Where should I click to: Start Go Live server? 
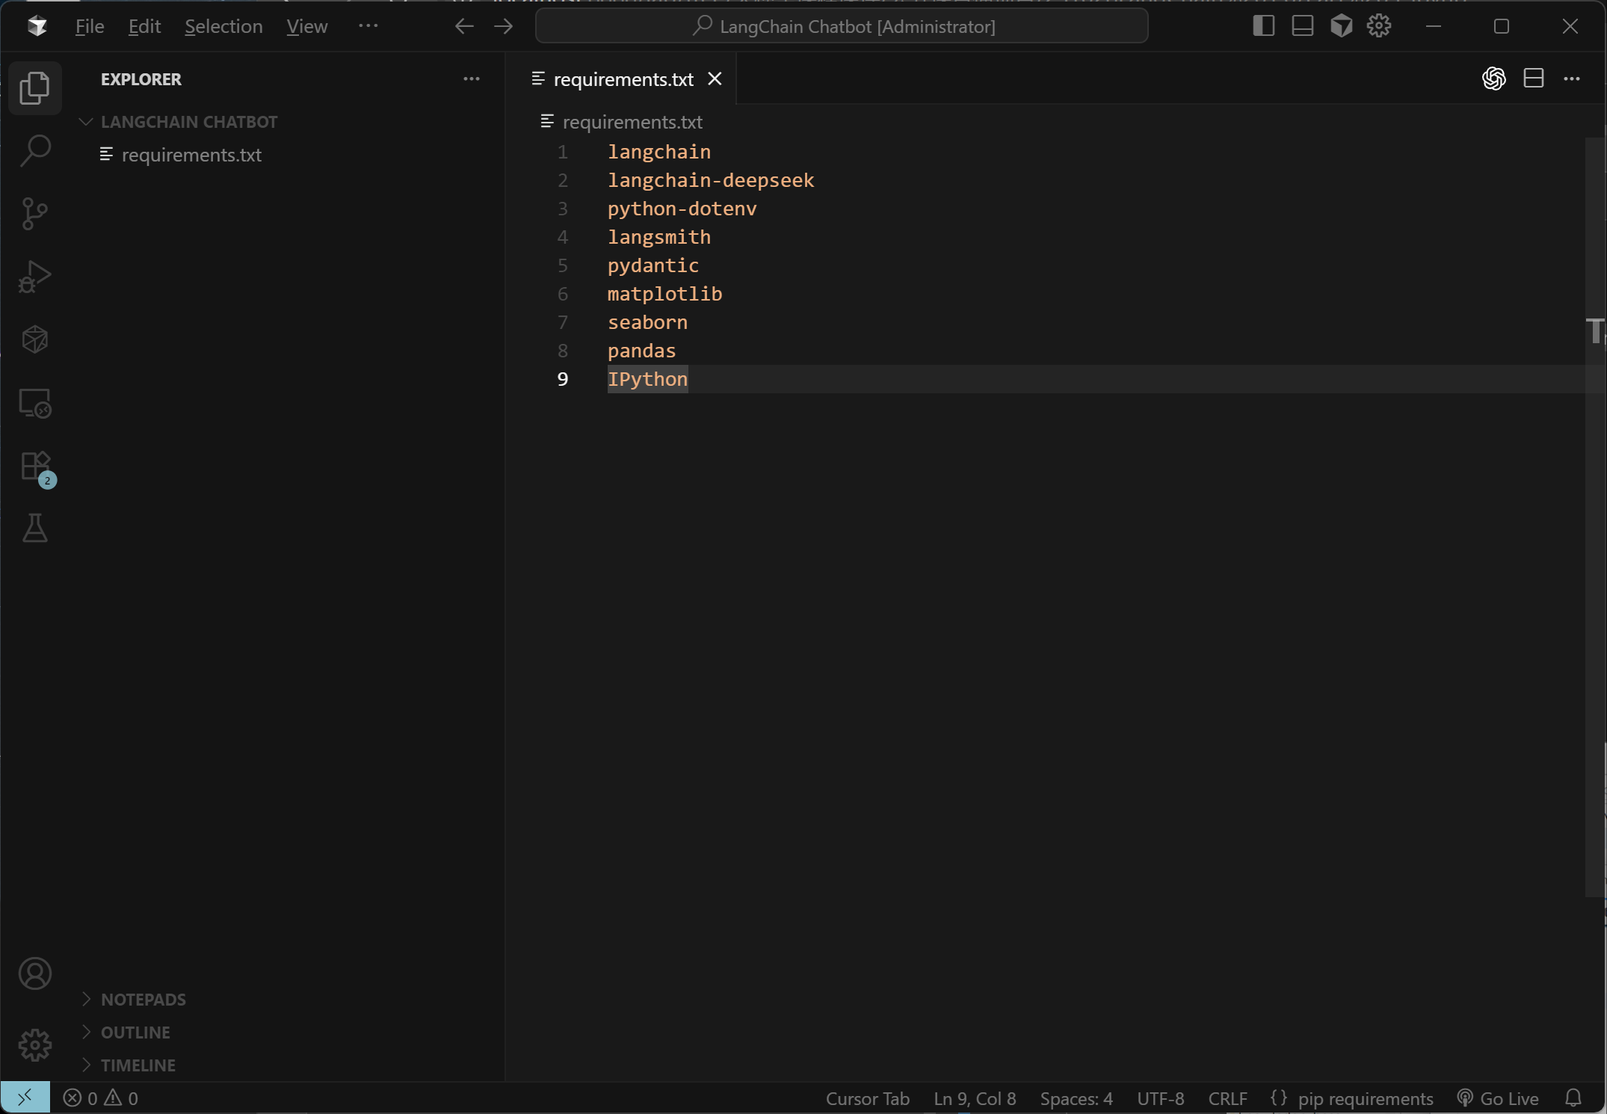[1498, 1098]
